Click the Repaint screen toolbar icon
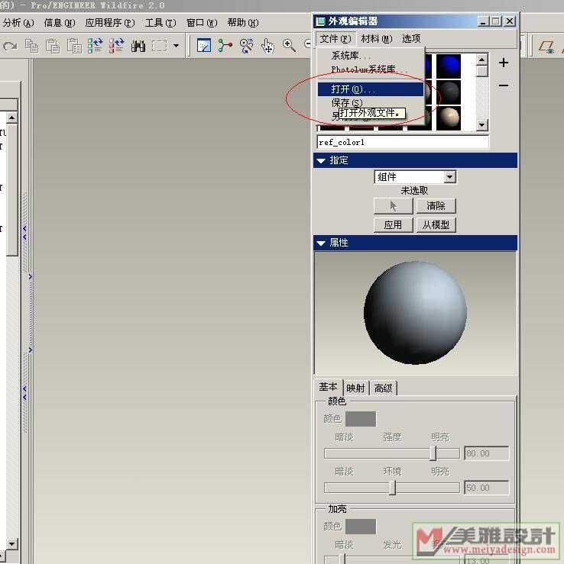This screenshot has width=564, height=564. pyautogui.click(x=204, y=46)
